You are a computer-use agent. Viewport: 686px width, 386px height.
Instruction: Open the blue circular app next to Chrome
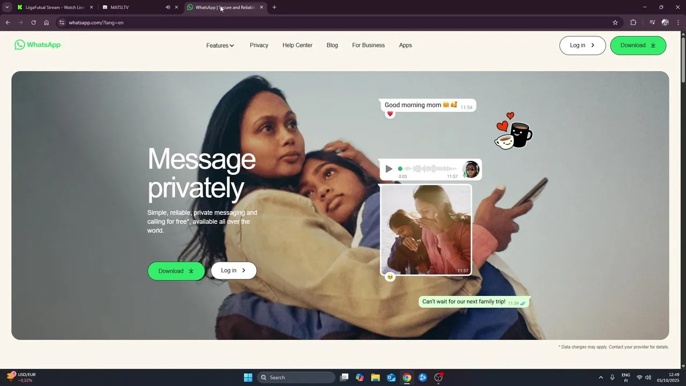tap(423, 377)
